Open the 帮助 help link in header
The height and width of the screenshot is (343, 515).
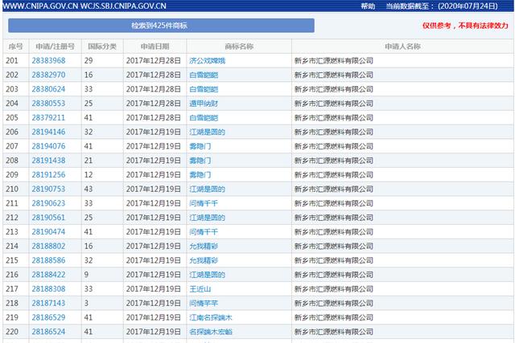(368, 6)
